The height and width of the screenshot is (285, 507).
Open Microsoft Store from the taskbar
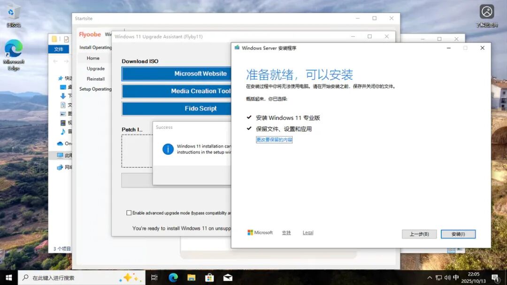coord(209,277)
